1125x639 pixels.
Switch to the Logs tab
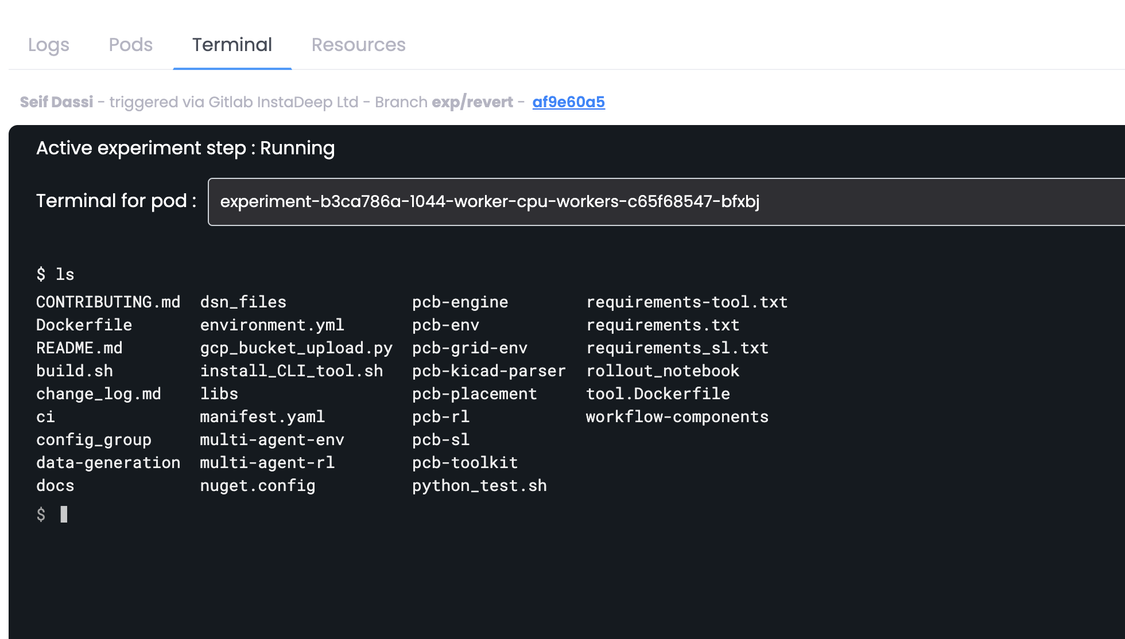(x=49, y=45)
